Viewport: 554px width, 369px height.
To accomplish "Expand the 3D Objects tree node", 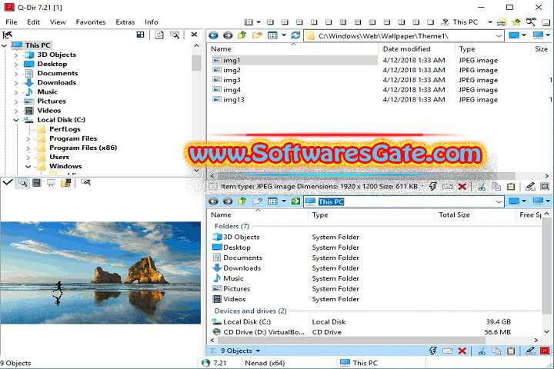I will tap(16, 55).
